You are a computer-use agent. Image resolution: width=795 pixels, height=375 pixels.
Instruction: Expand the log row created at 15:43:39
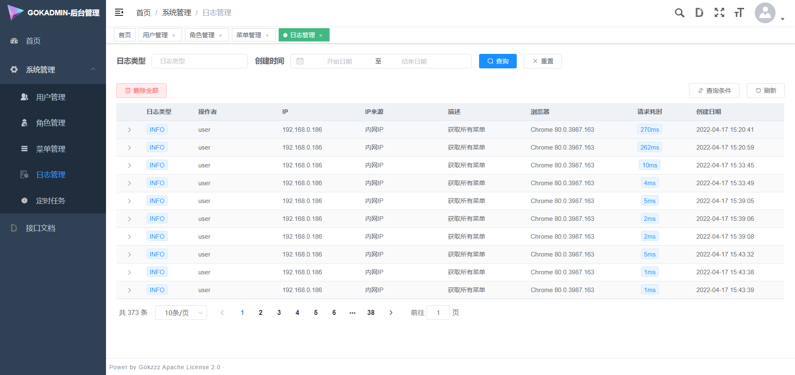pyautogui.click(x=129, y=290)
